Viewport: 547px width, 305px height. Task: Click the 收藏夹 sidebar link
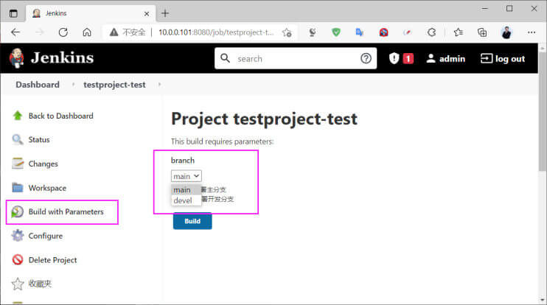point(40,284)
